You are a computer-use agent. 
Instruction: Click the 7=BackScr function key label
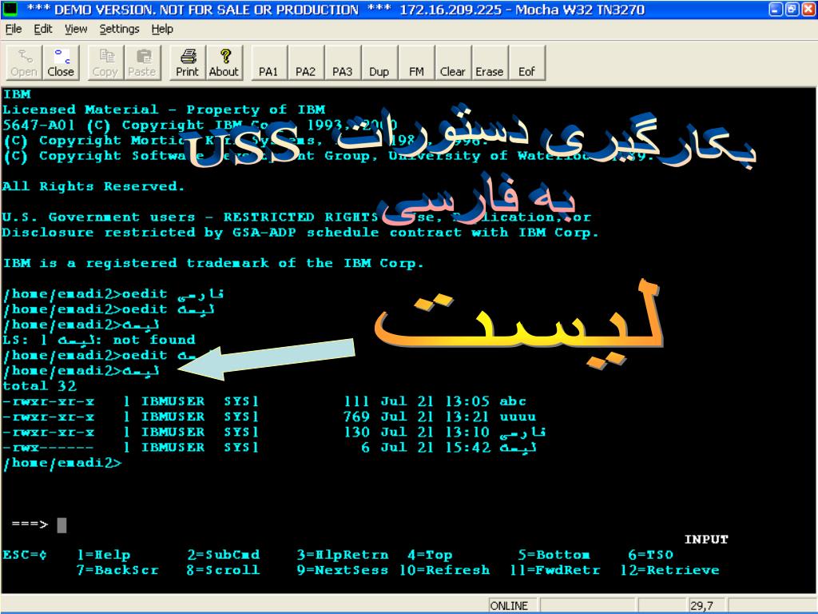tap(117, 569)
